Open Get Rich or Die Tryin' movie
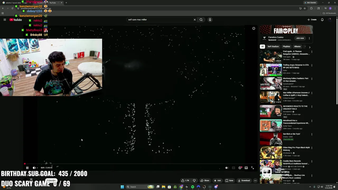The image size is (338, 190). 292,134
